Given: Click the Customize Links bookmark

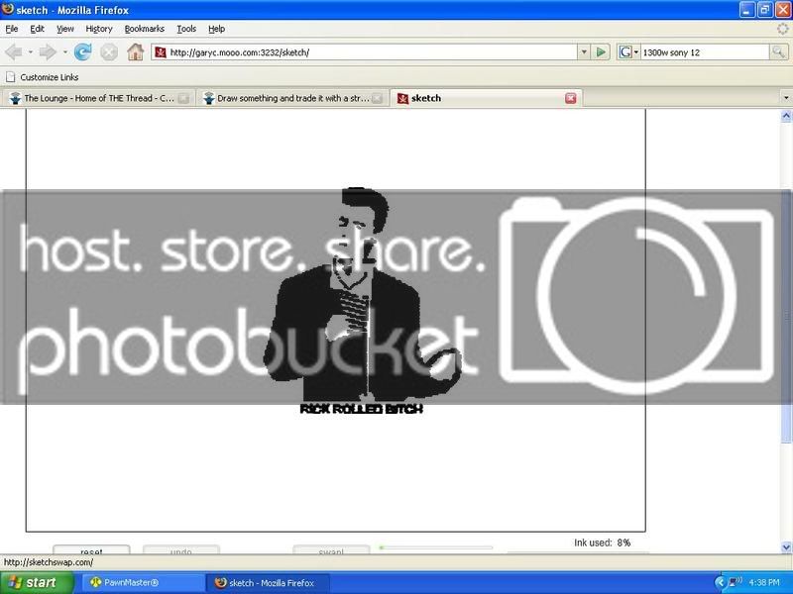Looking at the screenshot, I should pos(42,77).
